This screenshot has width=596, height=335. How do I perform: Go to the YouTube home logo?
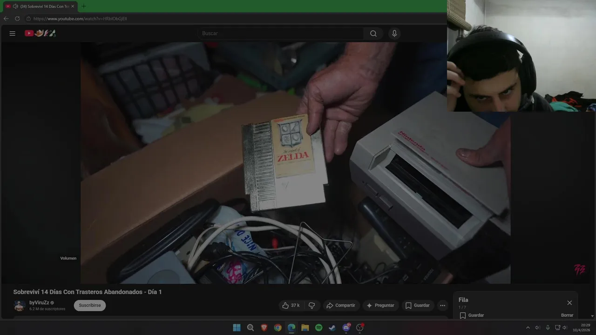(x=40, y=33)
